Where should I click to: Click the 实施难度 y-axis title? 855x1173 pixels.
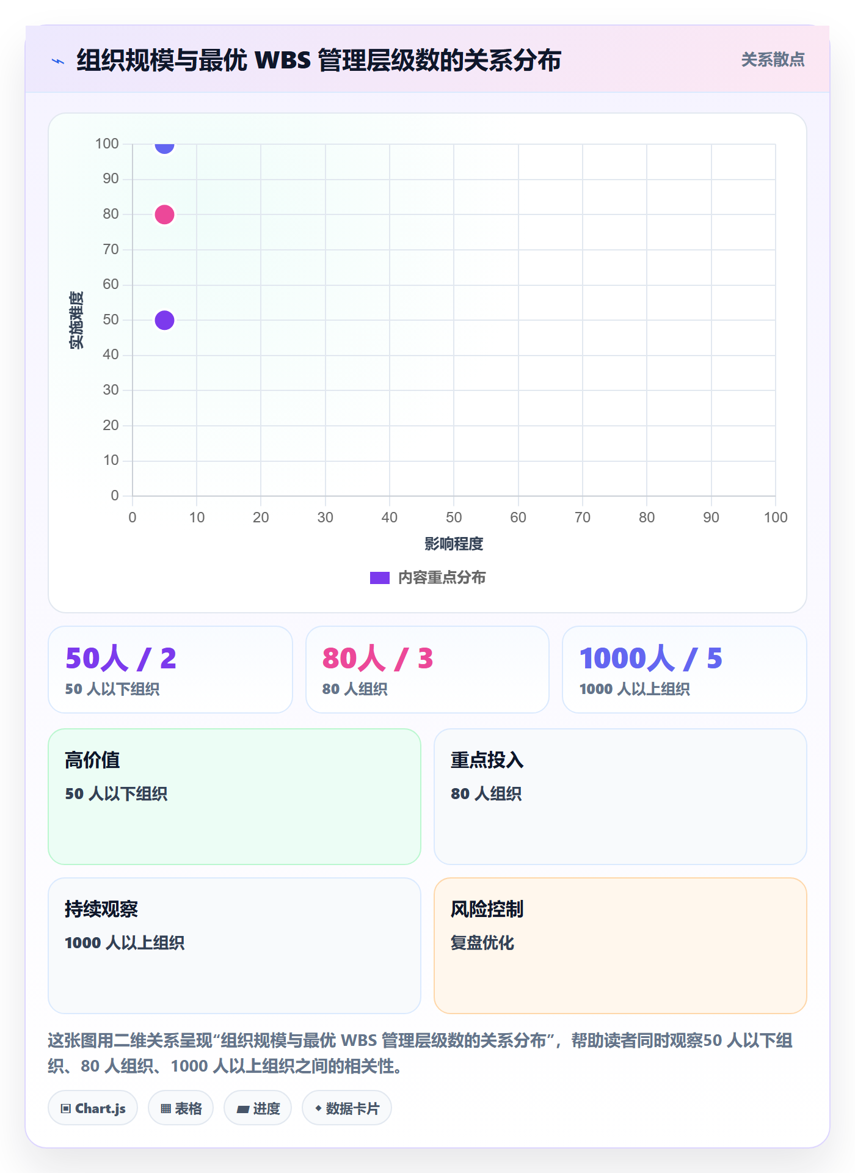click(76, 320)
